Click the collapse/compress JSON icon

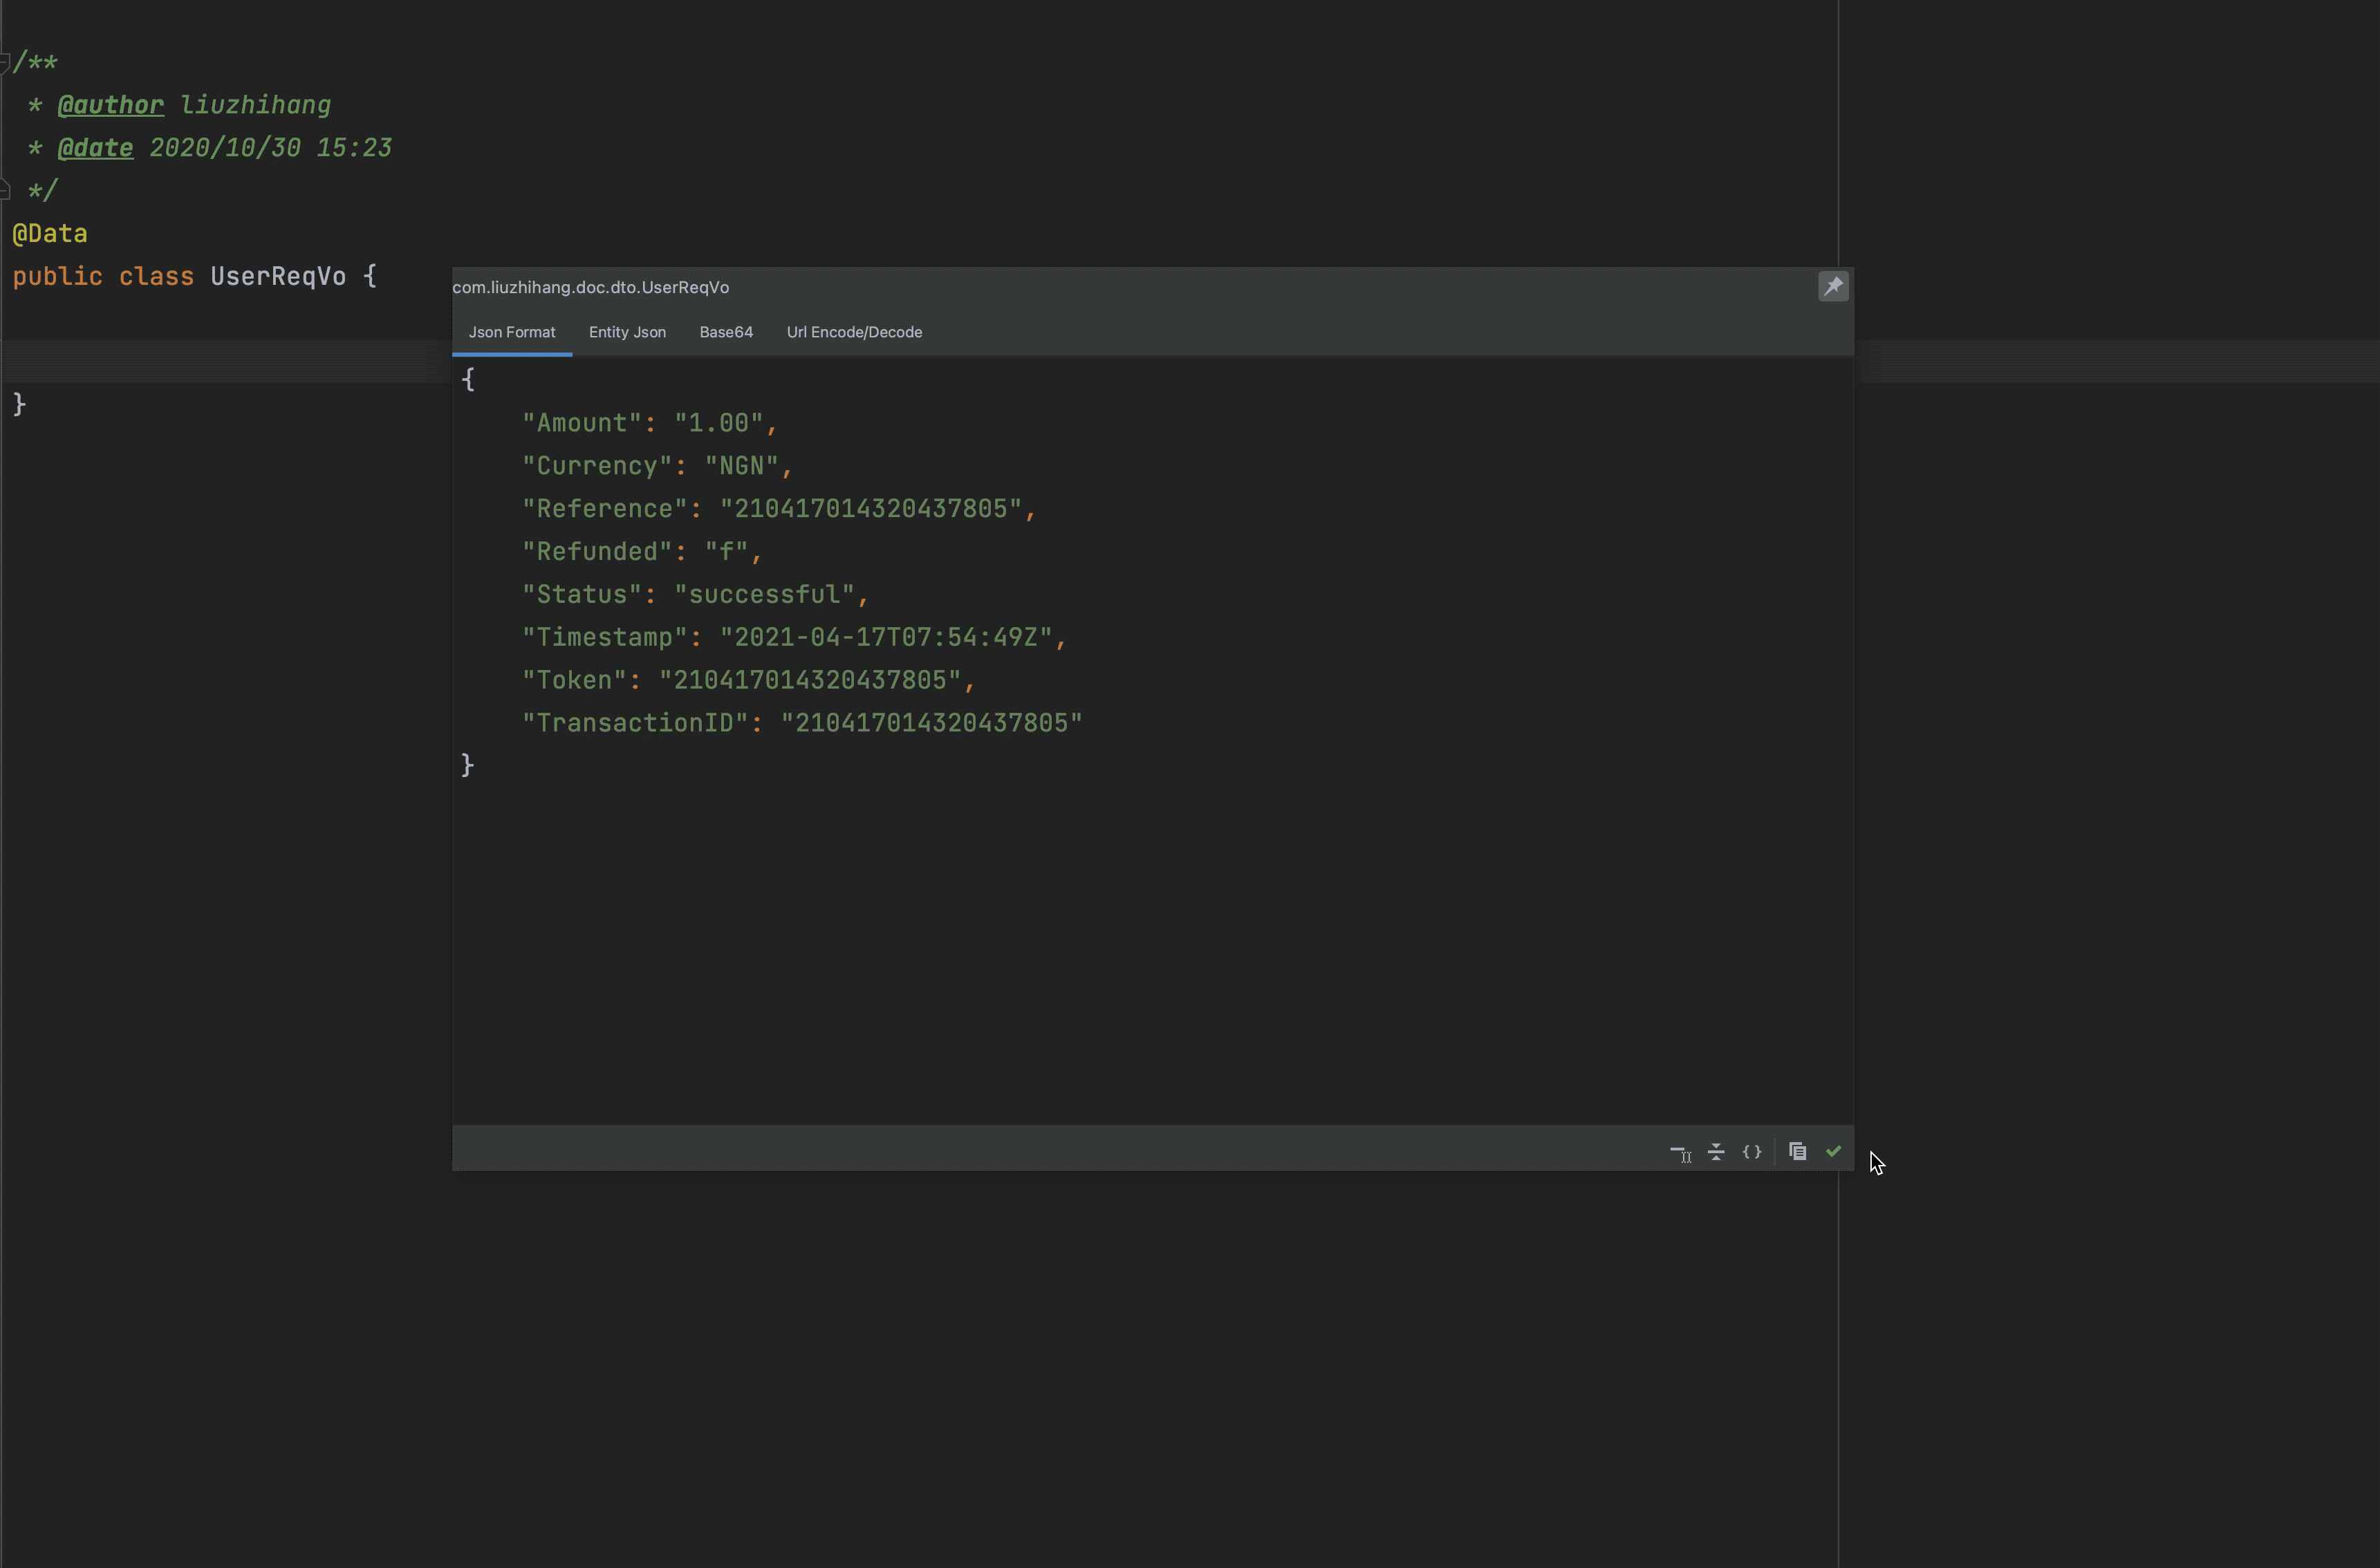(1716, 1152)
